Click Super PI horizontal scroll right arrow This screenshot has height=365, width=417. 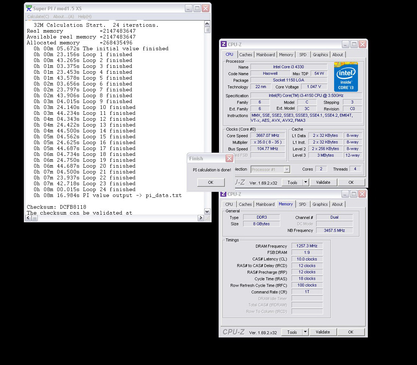tap(201, 218)
